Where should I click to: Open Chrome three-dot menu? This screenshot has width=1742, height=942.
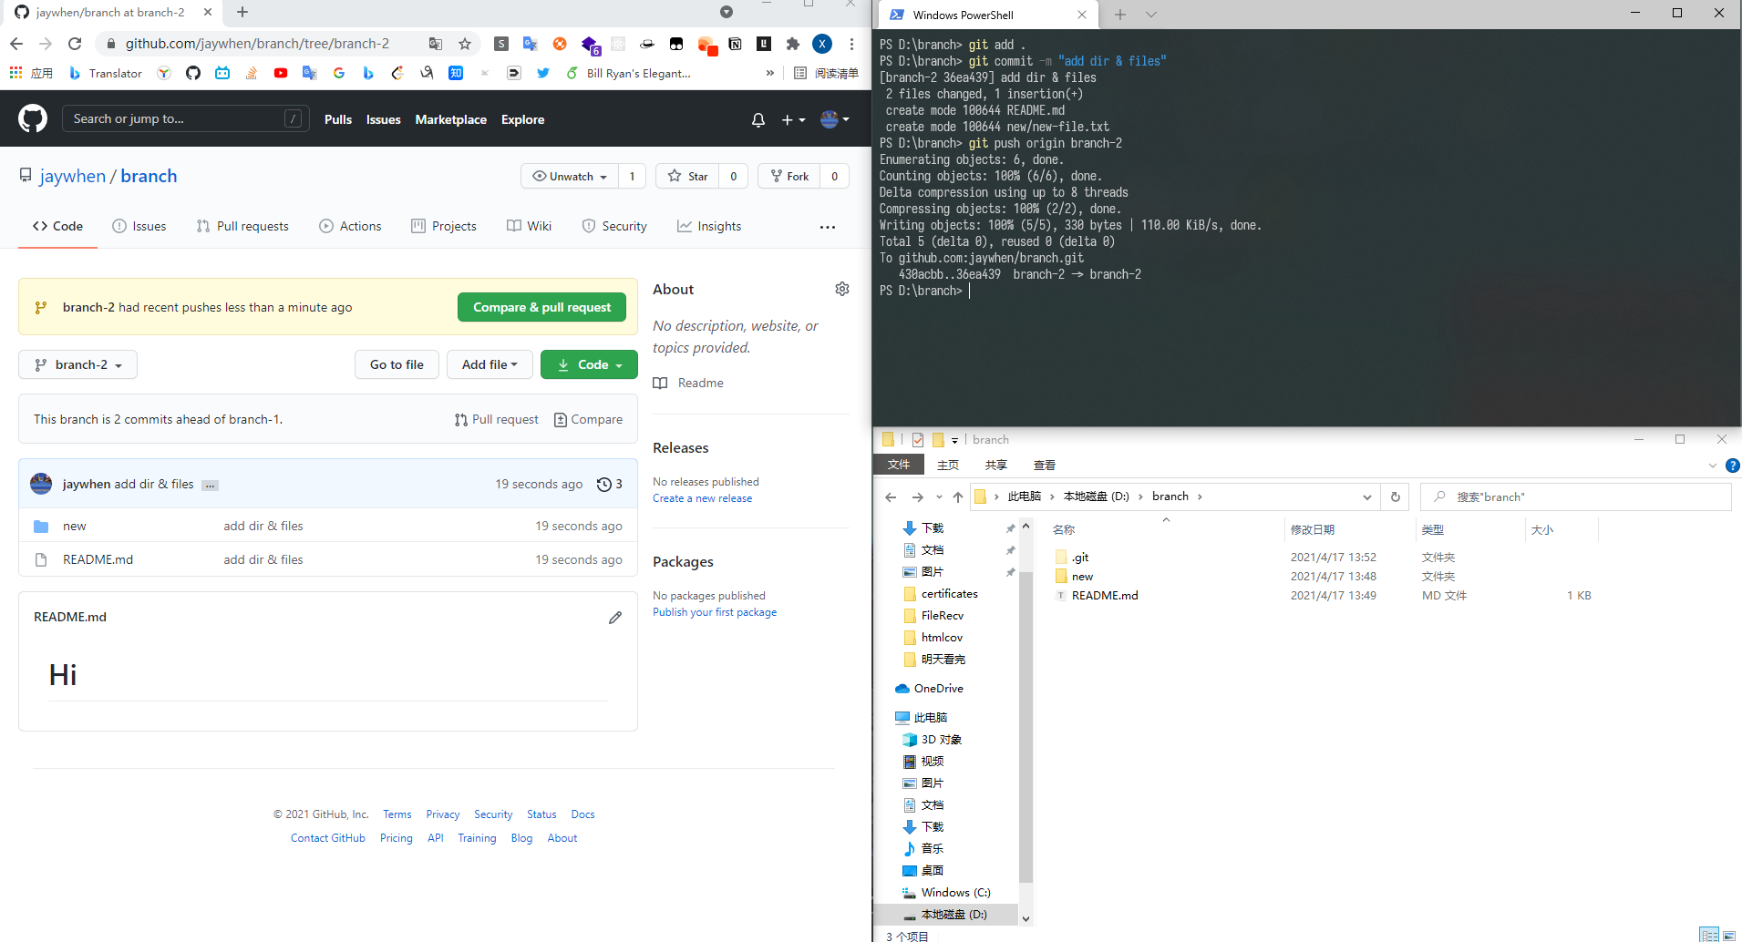click(851, 44)
